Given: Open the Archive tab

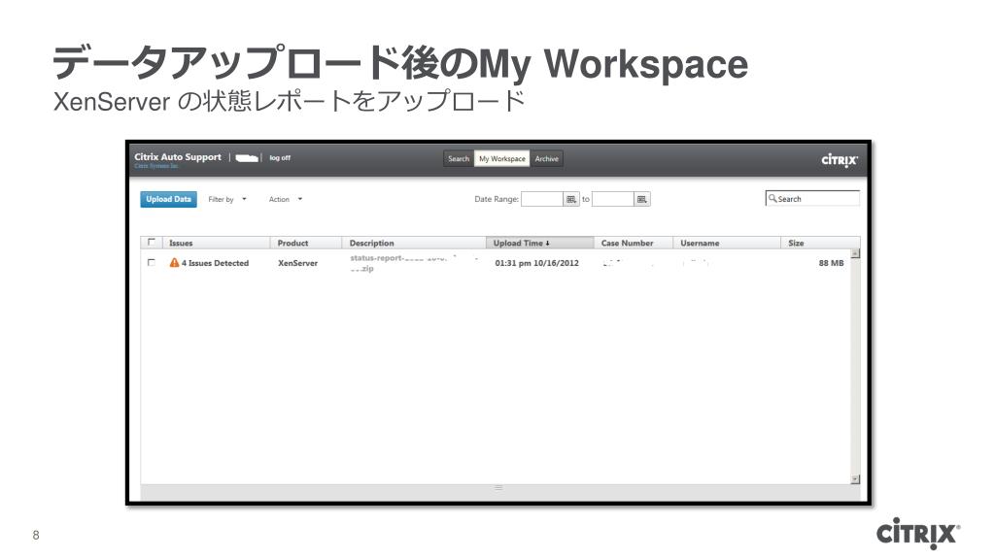Looking at the screenshot, I should [546, 159].
